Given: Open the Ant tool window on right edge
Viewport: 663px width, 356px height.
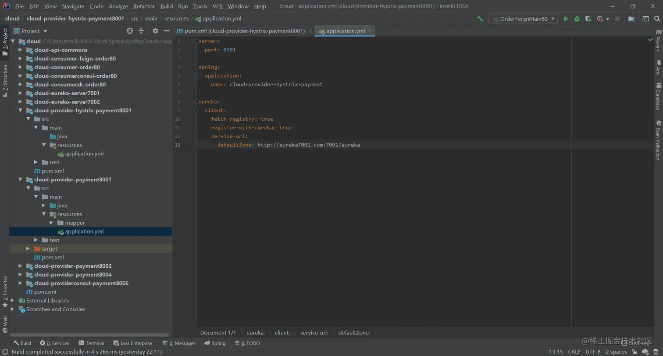Looking at the screenshot, I should pos(658,67).
